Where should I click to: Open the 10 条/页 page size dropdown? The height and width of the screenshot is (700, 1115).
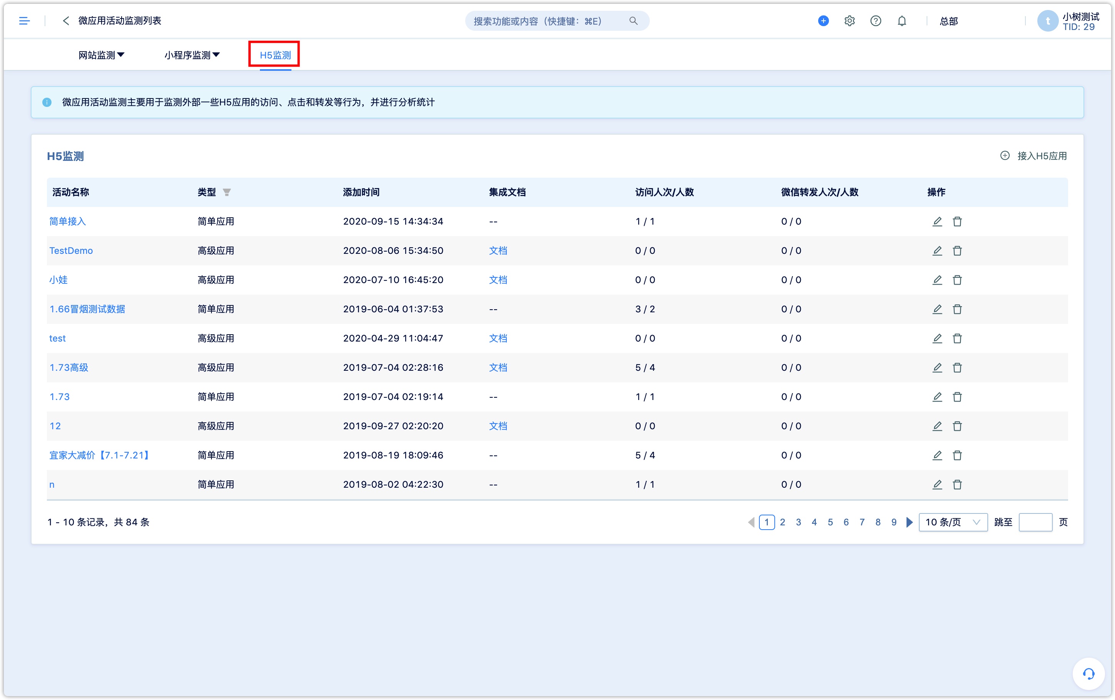(953, 522)
